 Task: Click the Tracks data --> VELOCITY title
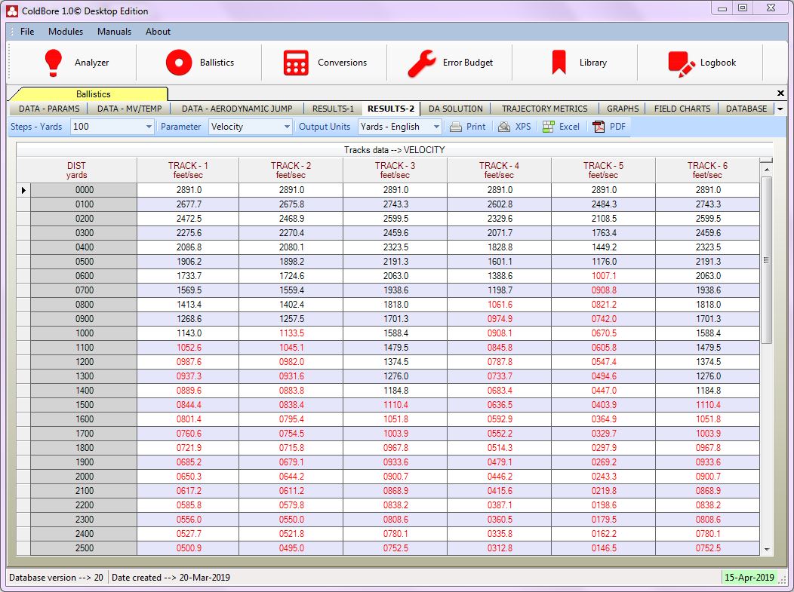coord(395,150)
